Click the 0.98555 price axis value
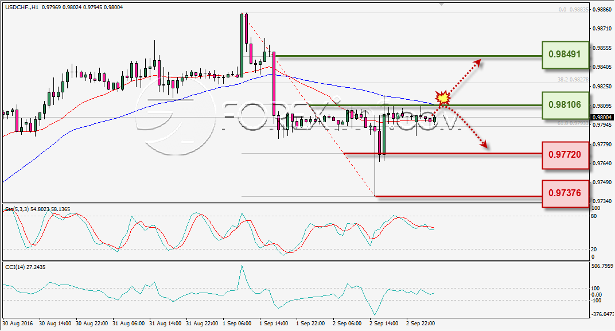The image size is (615, 331). 602,48
